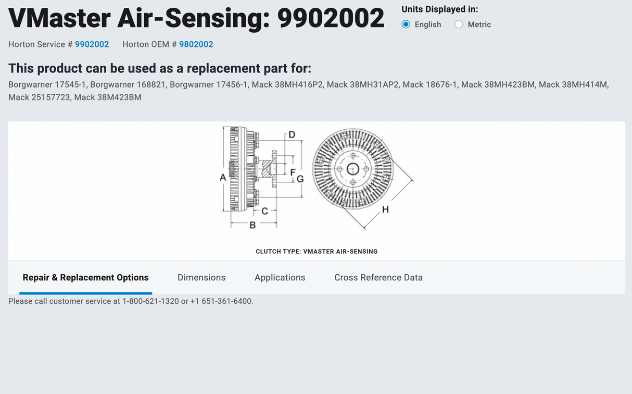Click dimension label A on the diagram
This screenshot has height=394, width=632.
(x=223, y=177)
